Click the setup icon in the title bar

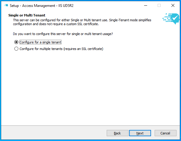tap(6, 5)
